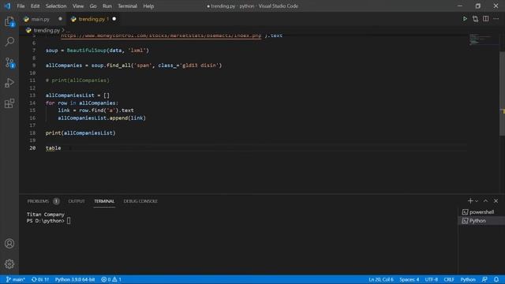Click the allCompaniesList = [] line
The height and width of the screenshot is (284, 505).
77,95
